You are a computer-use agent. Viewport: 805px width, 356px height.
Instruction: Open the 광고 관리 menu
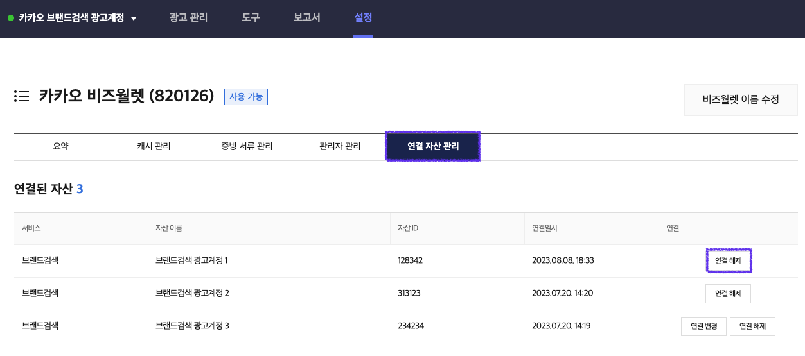click(188, 18)
